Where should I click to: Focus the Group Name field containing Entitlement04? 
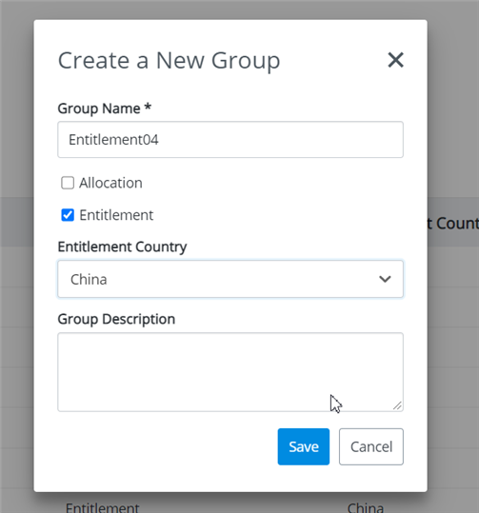230,140
